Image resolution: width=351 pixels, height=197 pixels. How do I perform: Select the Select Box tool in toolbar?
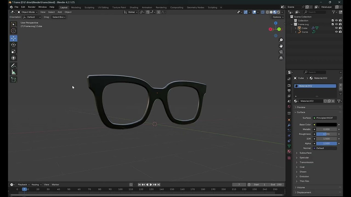pyautogui.click(x=13, y=24)
